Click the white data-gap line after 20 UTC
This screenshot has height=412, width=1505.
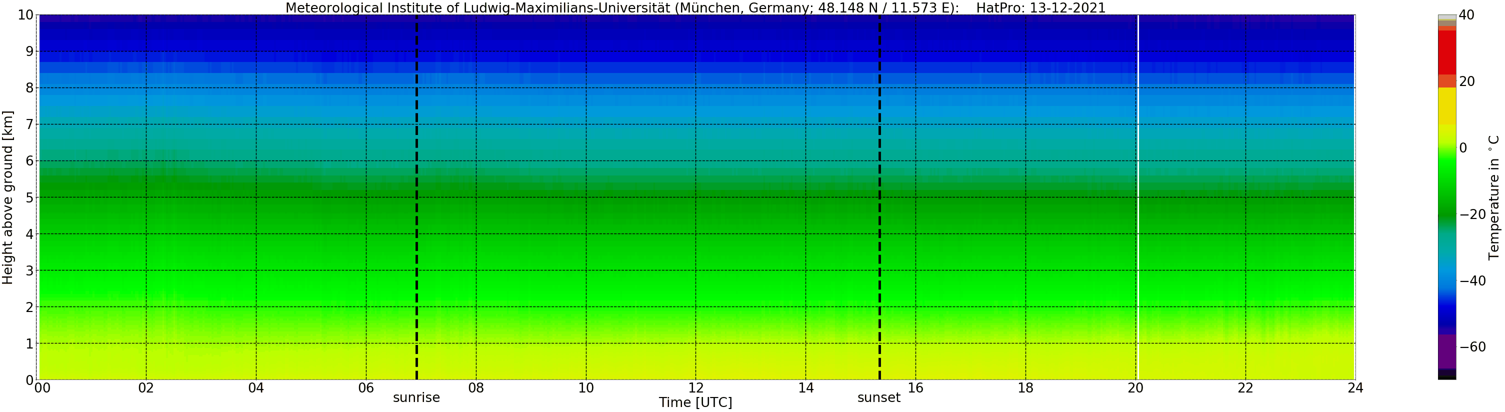pos(1138,197)
